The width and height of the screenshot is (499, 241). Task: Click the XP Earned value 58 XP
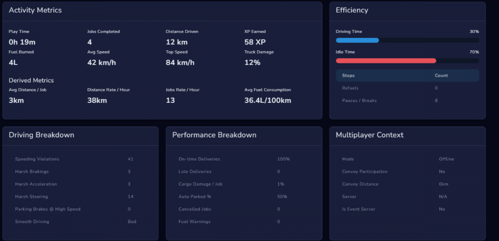(x=255, y=42)
